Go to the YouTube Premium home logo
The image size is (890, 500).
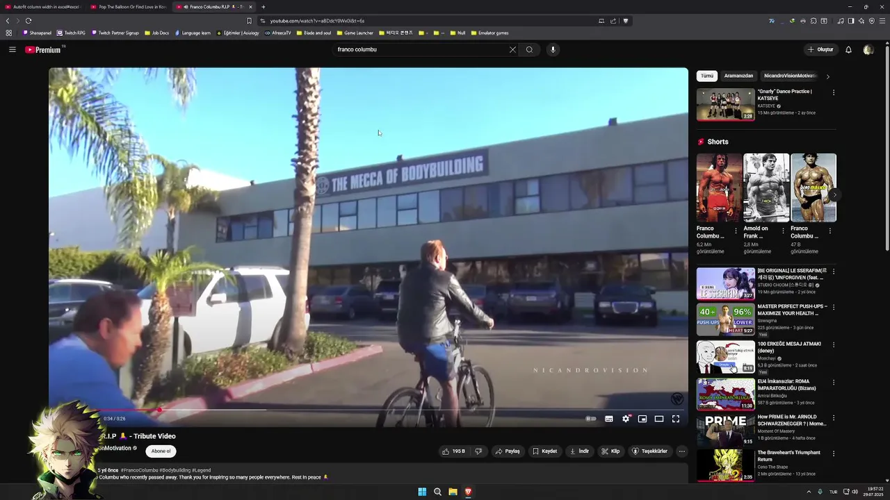[x=43, y=49]
